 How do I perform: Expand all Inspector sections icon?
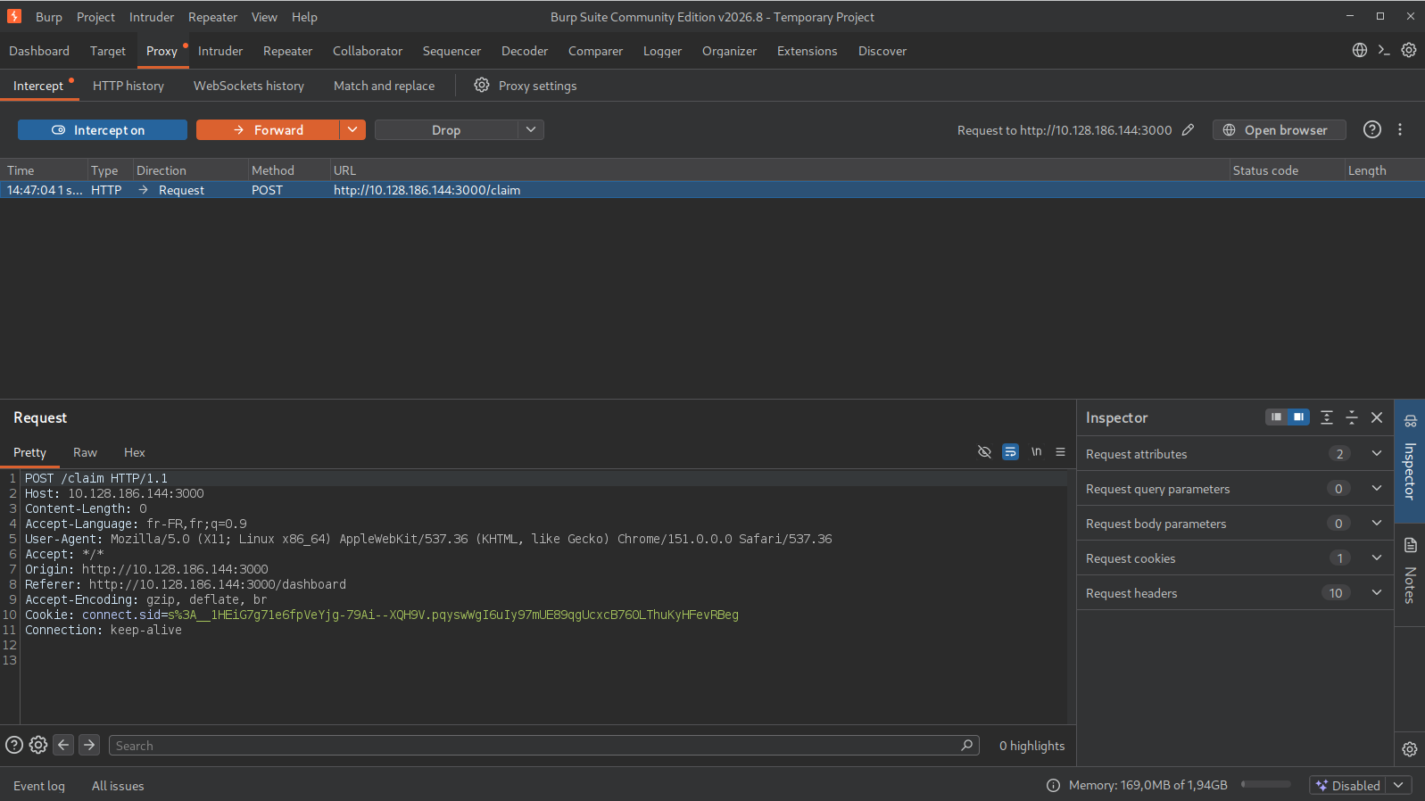pyautogui.click(x=1327, y=417)
